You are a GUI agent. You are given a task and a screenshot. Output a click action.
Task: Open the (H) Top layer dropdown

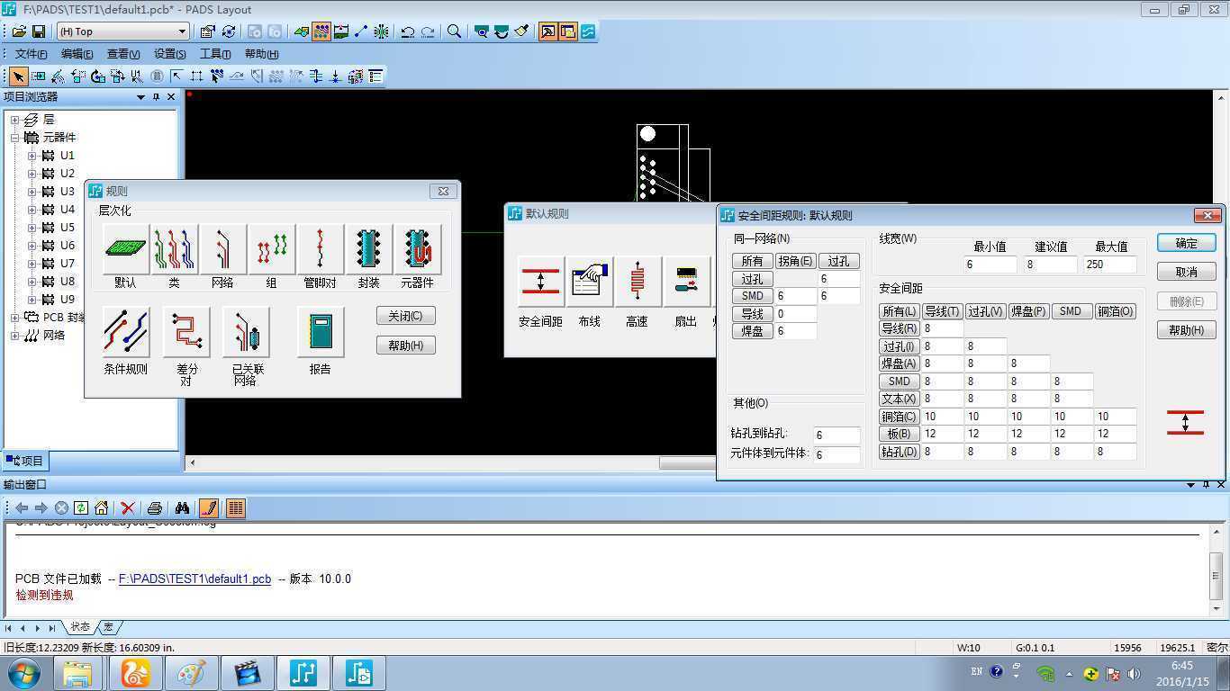tap(122, 31)
